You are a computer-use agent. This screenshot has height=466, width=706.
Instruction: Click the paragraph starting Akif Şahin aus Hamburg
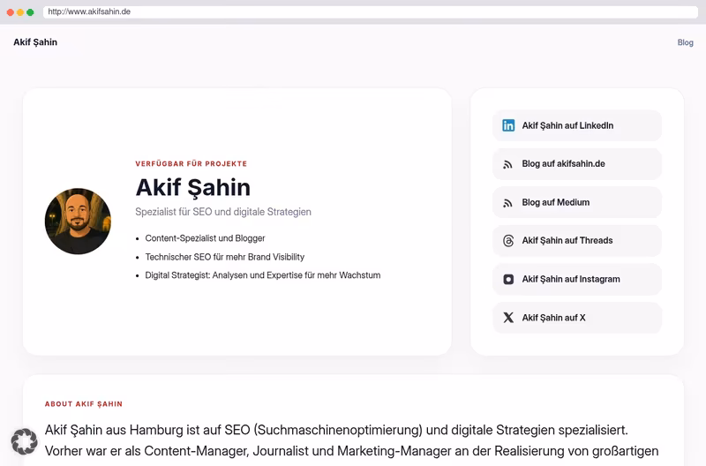pyautogui.click(x=351, y=440)
